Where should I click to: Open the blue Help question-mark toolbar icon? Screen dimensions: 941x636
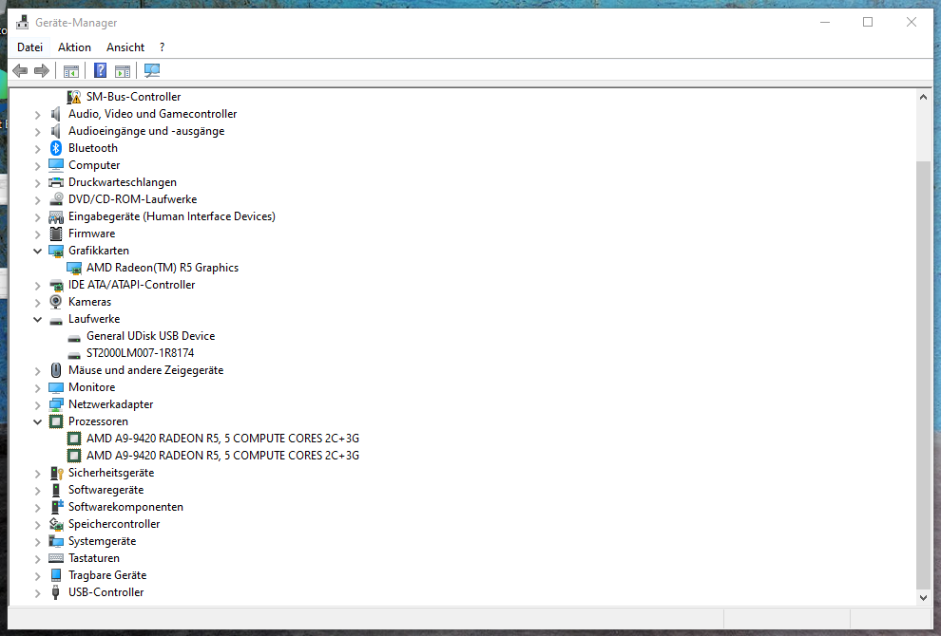tap(100, 71)
